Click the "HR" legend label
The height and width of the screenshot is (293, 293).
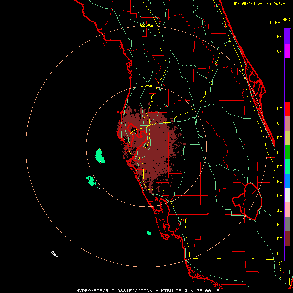(279, 152)
